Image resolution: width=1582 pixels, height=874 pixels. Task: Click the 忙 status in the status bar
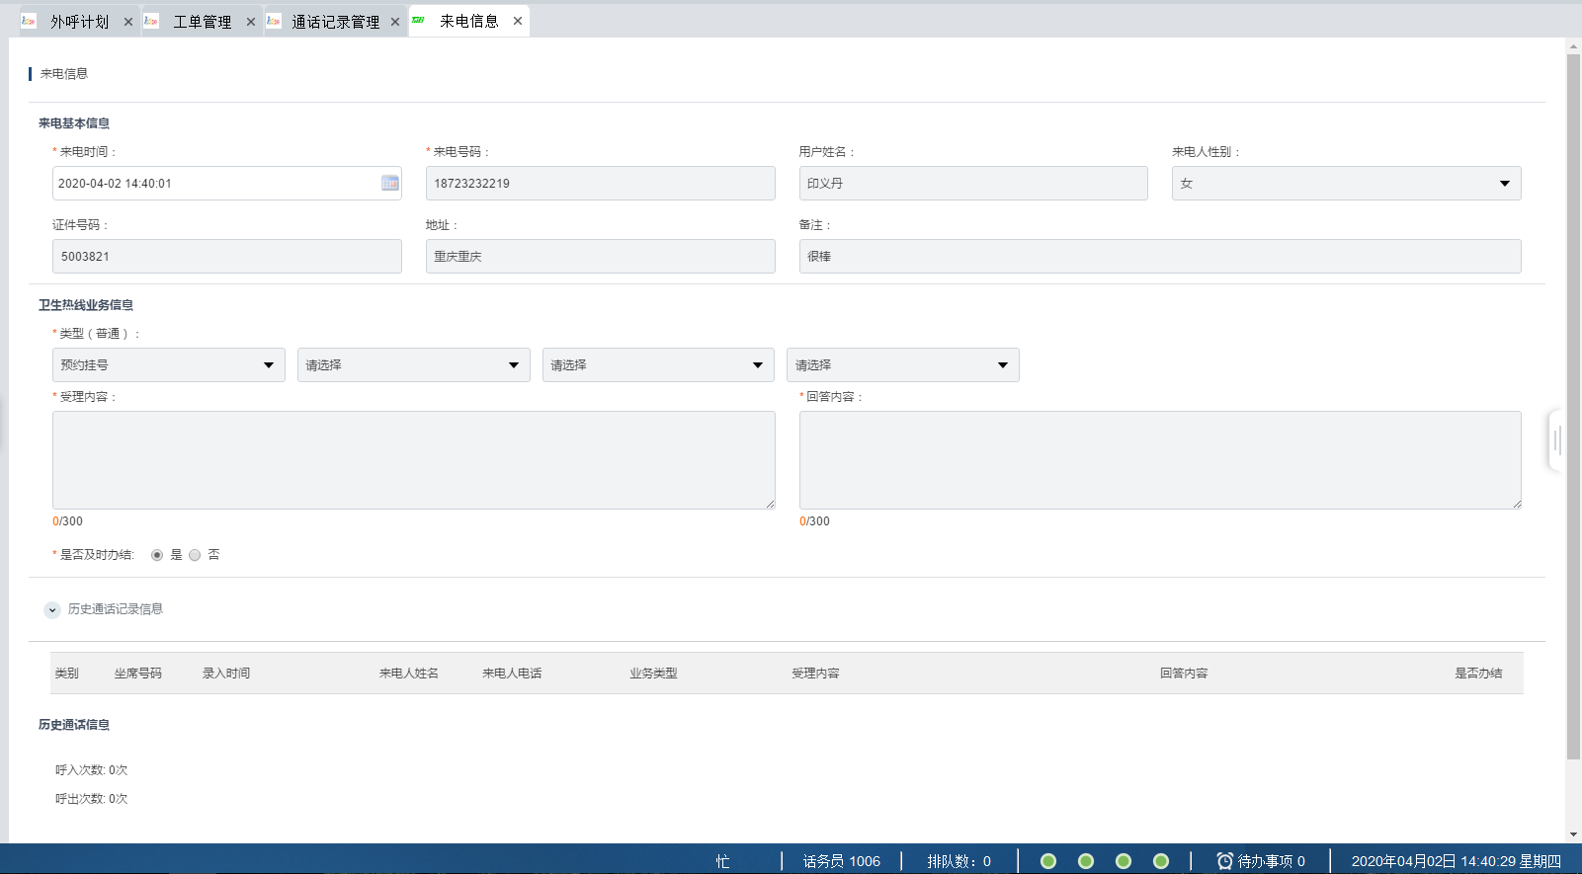(722, 861)
